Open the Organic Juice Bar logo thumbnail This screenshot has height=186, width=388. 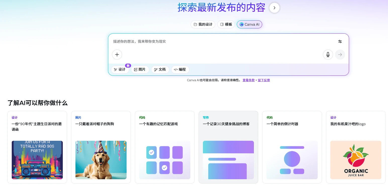click(x=356, y=160)
